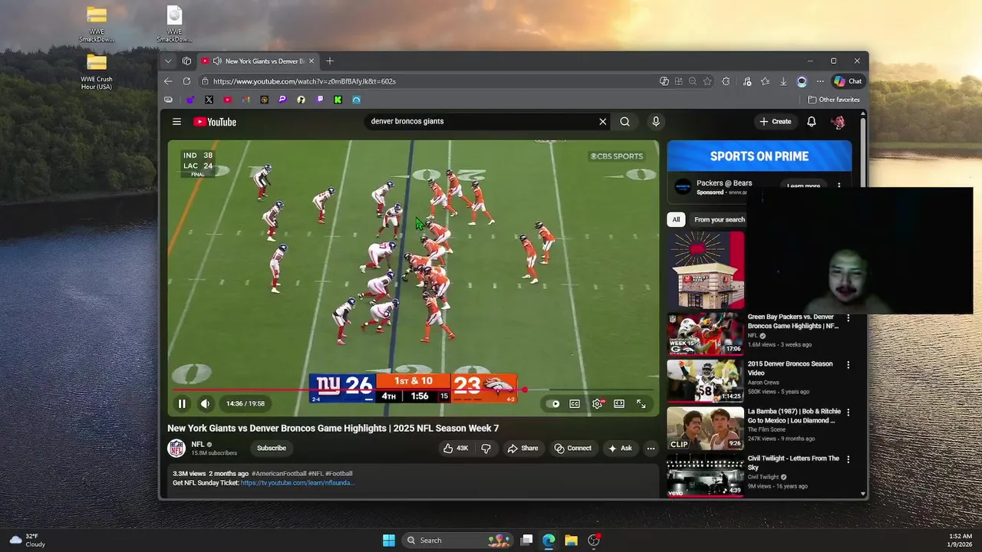Click the Connect button
This screenshot has height=552, width=982.
click(573, 448)
